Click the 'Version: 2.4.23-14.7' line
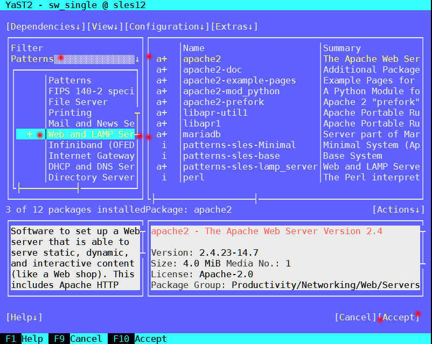Image resolution: width=432 pixels, height=344 pixels. point(205,252)
